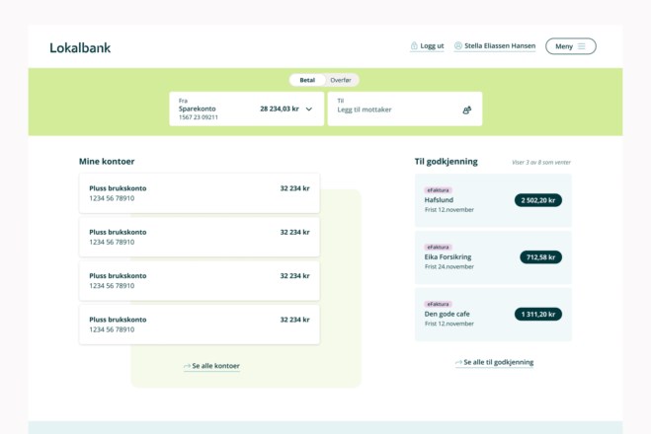This screenshot has width=651, height=434.
Task: Click the user profile icon
Action: [x=458, y=46]
